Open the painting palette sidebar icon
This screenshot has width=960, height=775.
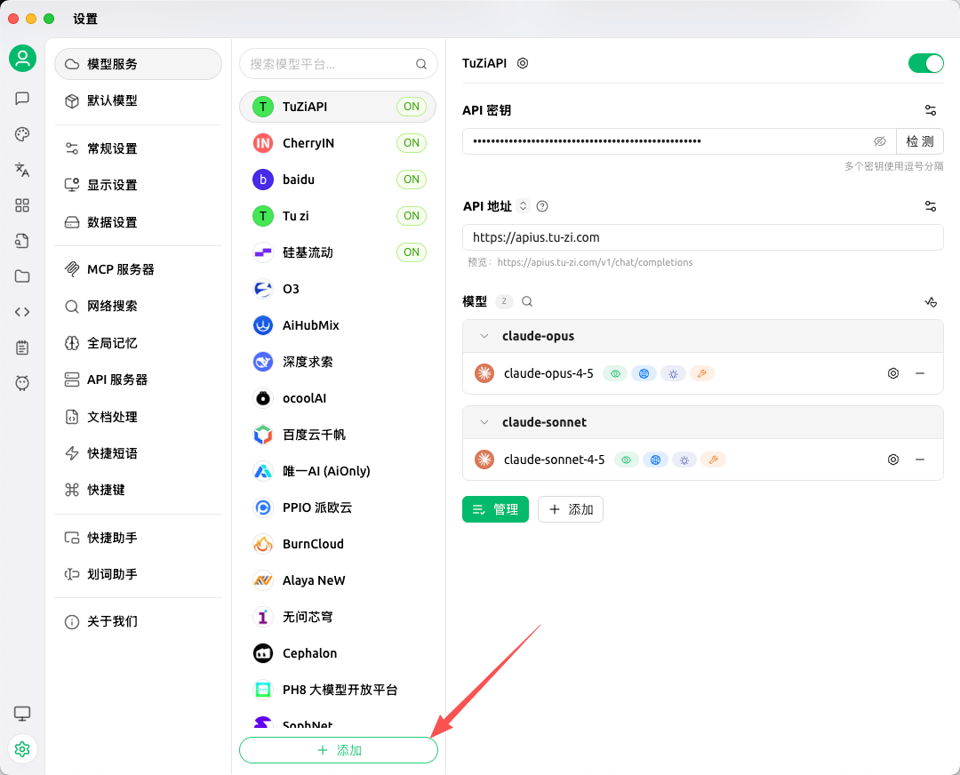pyautogui.click(x=22, y=134)
